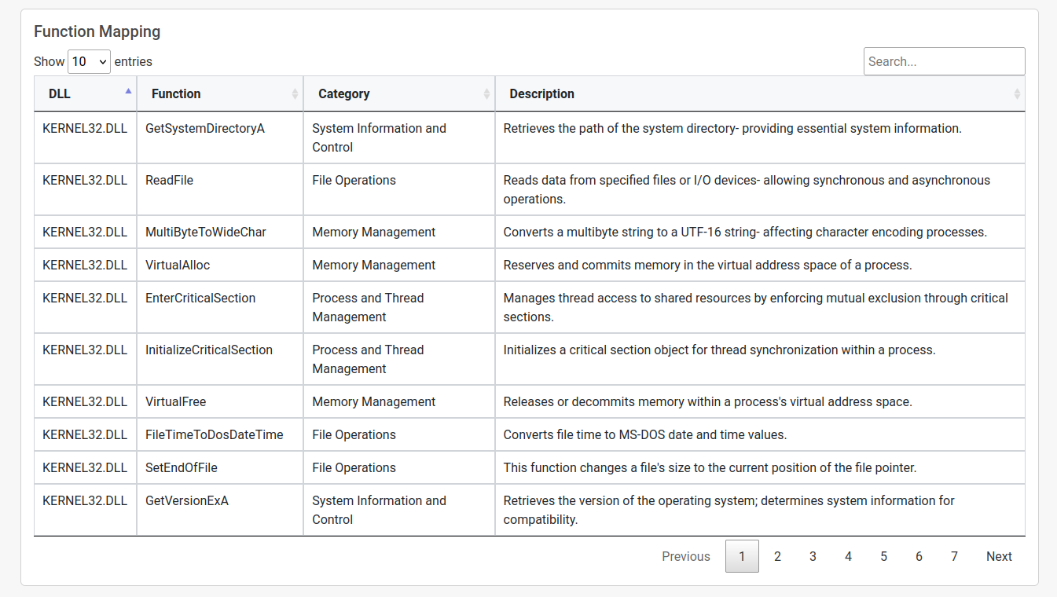Click the Function Mapping heading

tap(97, 31)
